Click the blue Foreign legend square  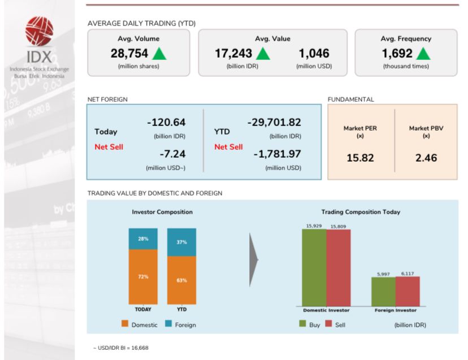click(x=168, y=325)
